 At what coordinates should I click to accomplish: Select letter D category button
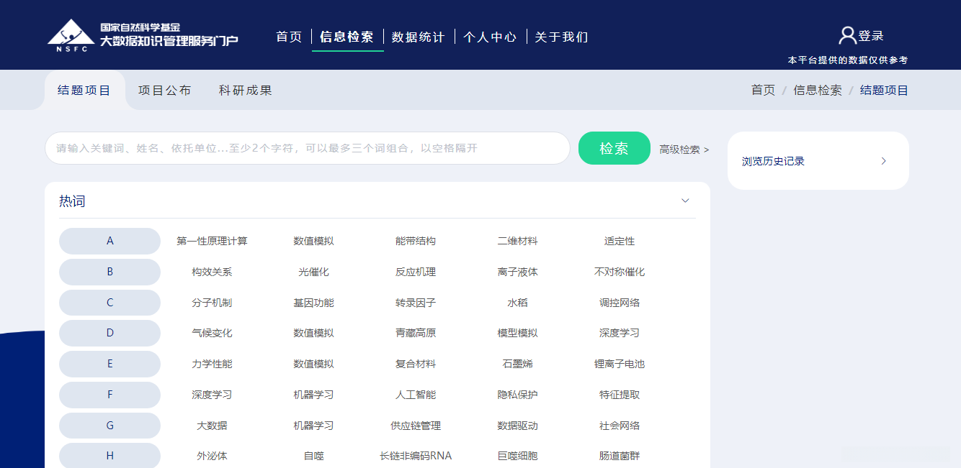pos(109,333)
